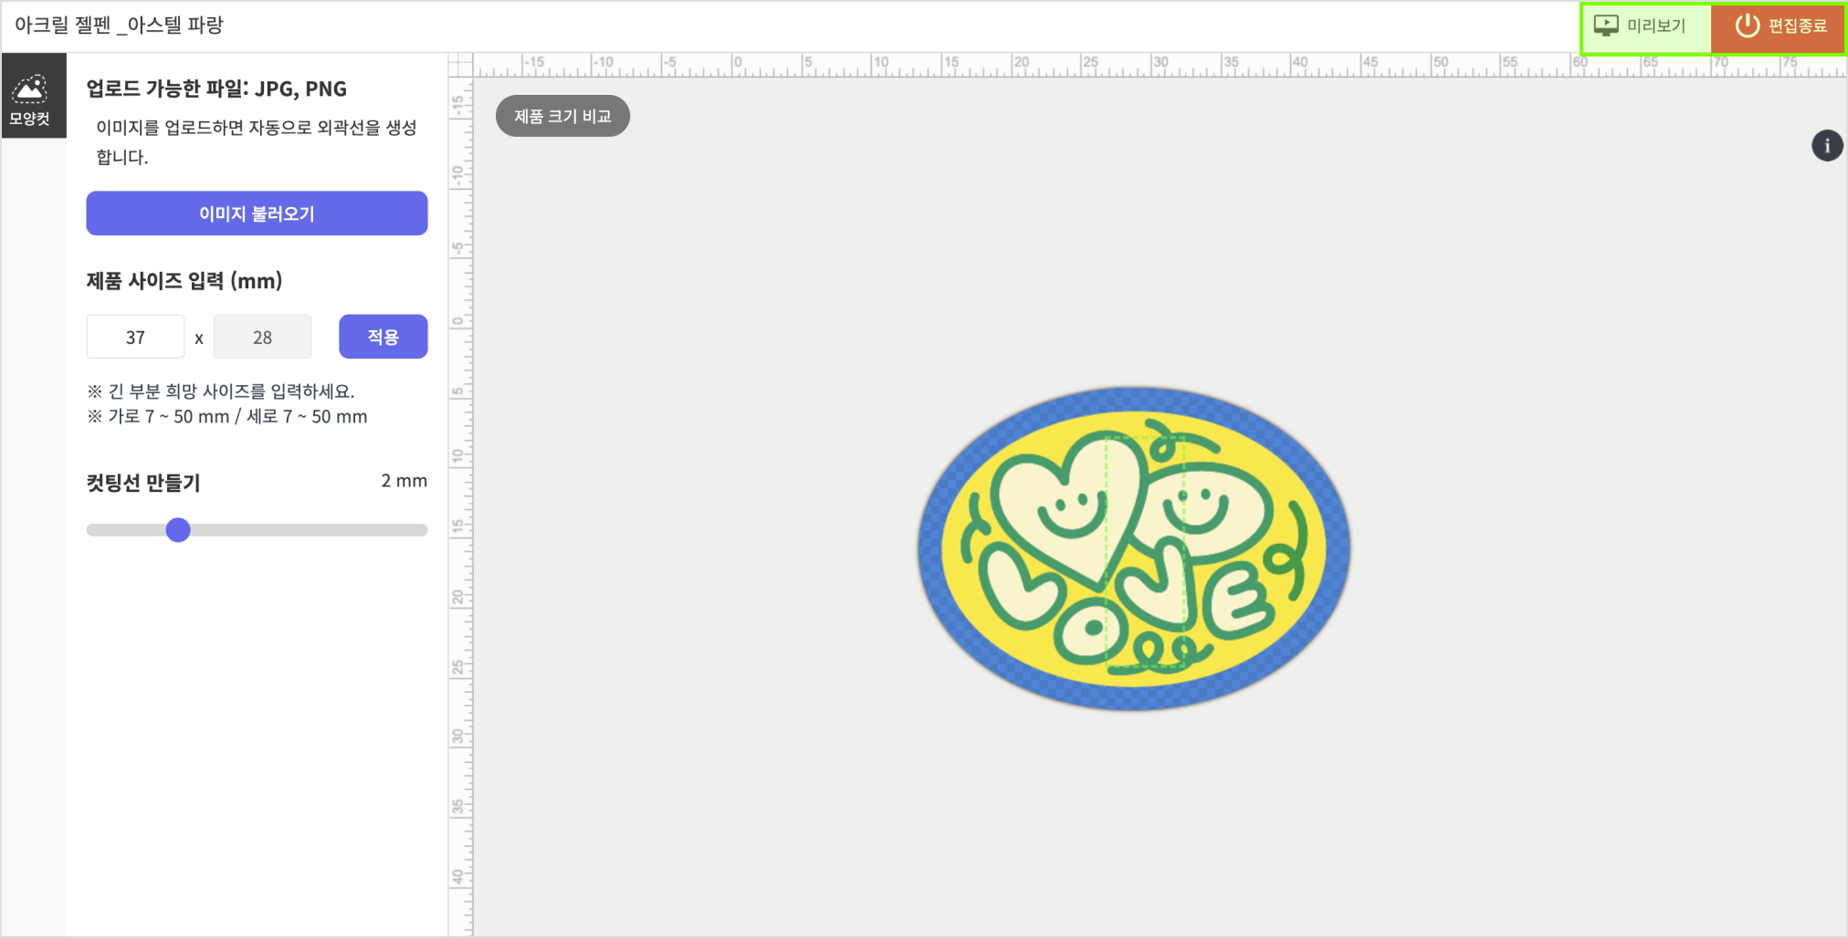The image size is (1848, 938).
Task: Show the preview via the 미리보기 label
Action: (x=1656, y=26)
